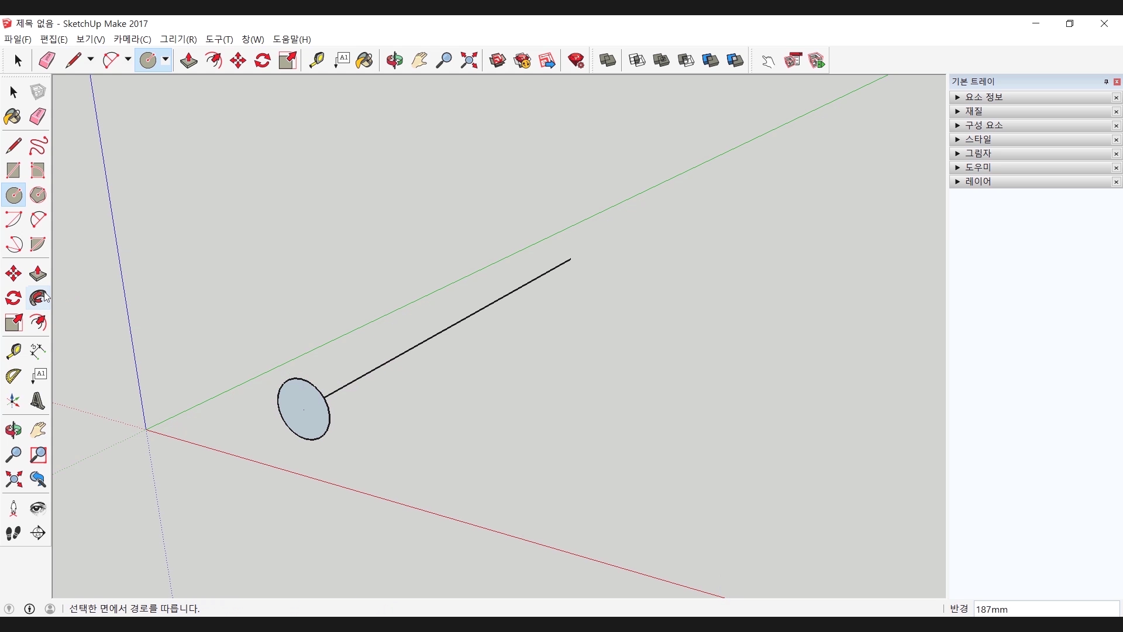Choose the Offset tool in left toolbar
1123x632 pixels.
click(x=38, y=323)
